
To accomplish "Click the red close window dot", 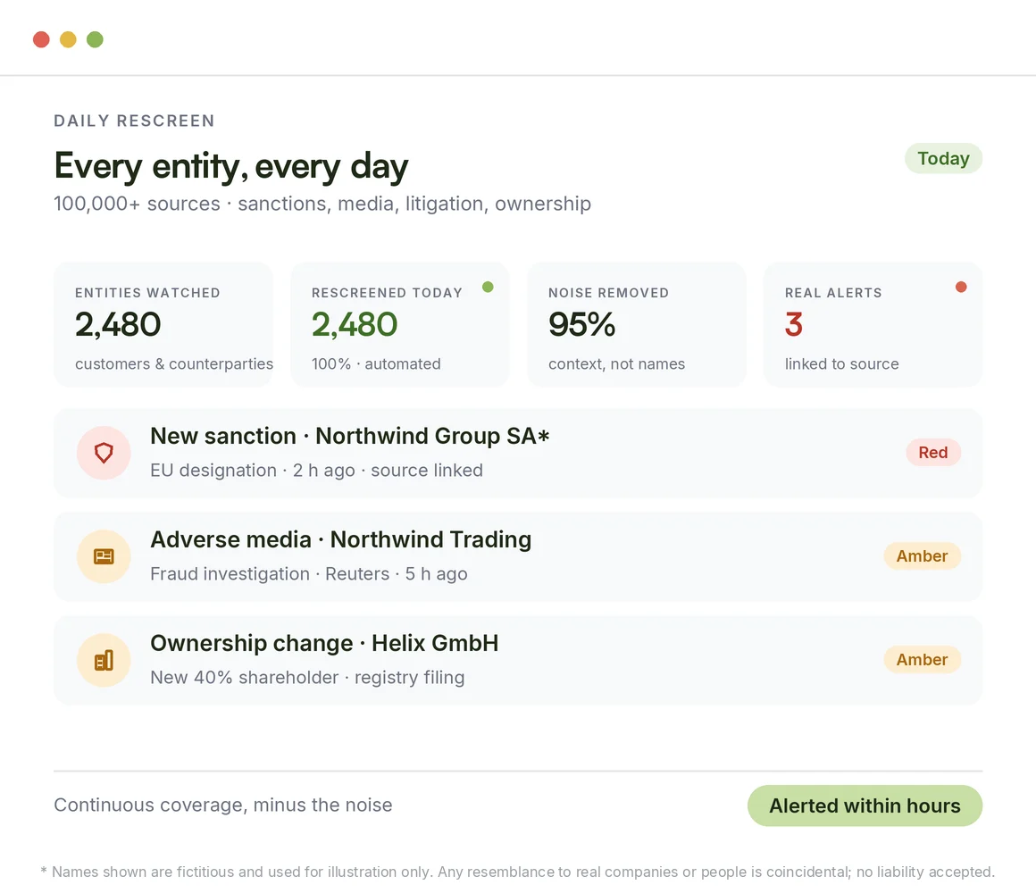I will click(42, 39).
